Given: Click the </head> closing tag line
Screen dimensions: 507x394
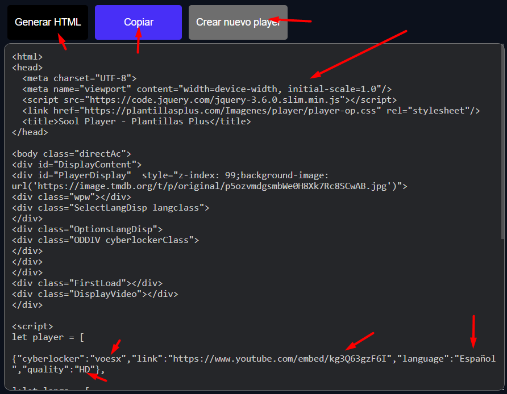Looking at the screenshot, I should [30, 132].
